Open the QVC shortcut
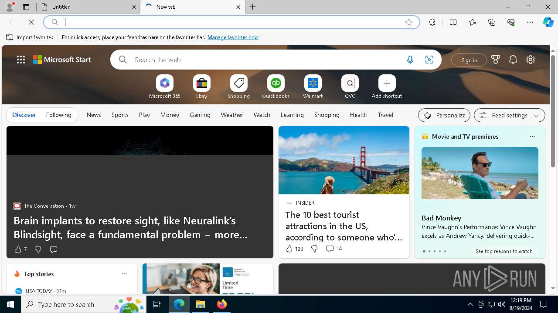558x313 pixels. (x=350, y=87)
